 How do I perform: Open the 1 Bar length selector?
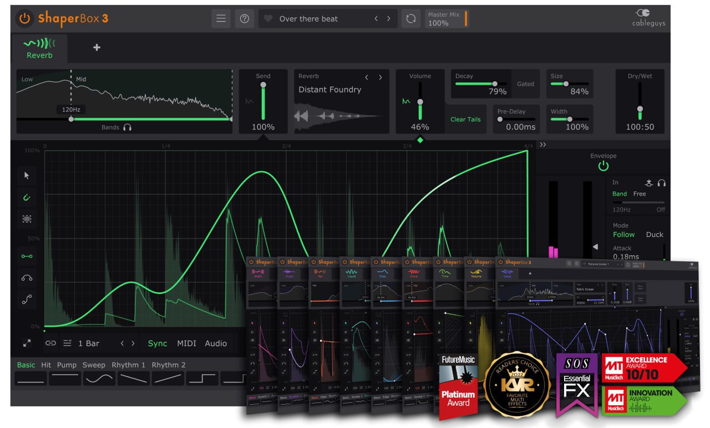click(89, 343)
